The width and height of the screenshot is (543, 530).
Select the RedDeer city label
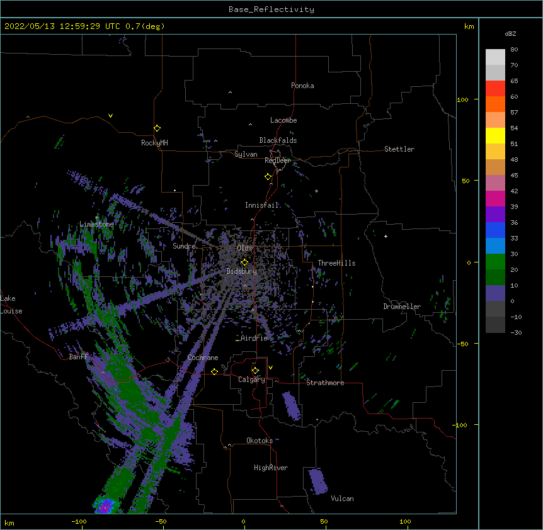pyautogui.click(x=278, y=161)
